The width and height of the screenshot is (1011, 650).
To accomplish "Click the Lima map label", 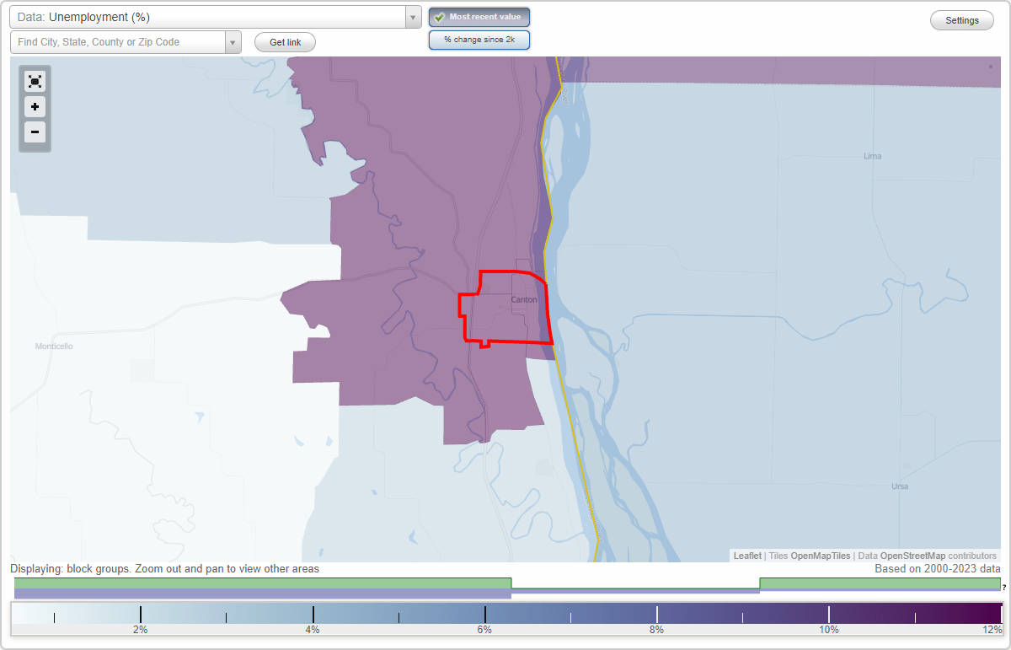I will (x=872, y=157).
